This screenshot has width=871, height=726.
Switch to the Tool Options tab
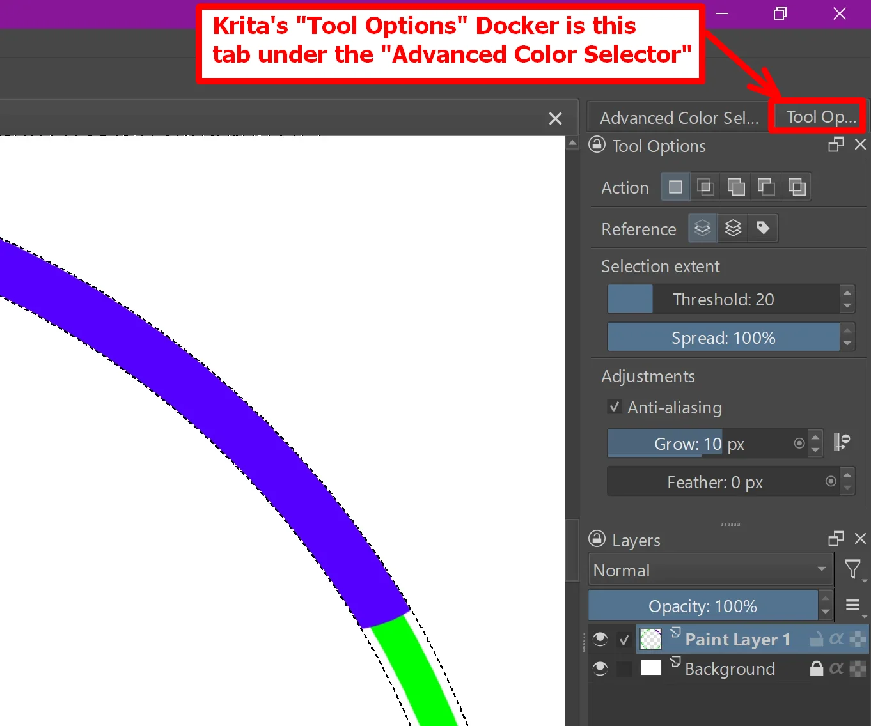click(x=821, y=117)
